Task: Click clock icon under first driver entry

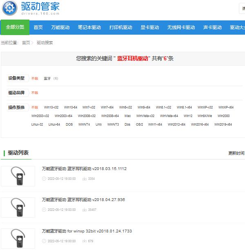Action: tap(44, 179)
